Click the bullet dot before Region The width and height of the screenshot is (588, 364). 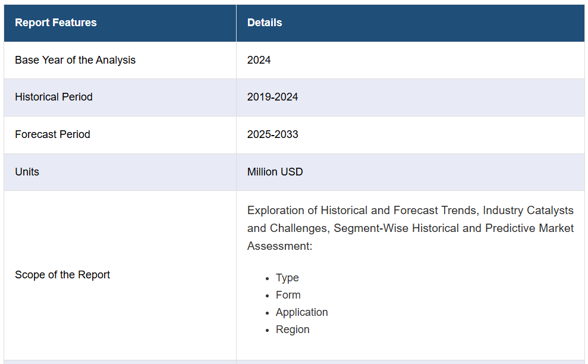[x=268, y=331]
